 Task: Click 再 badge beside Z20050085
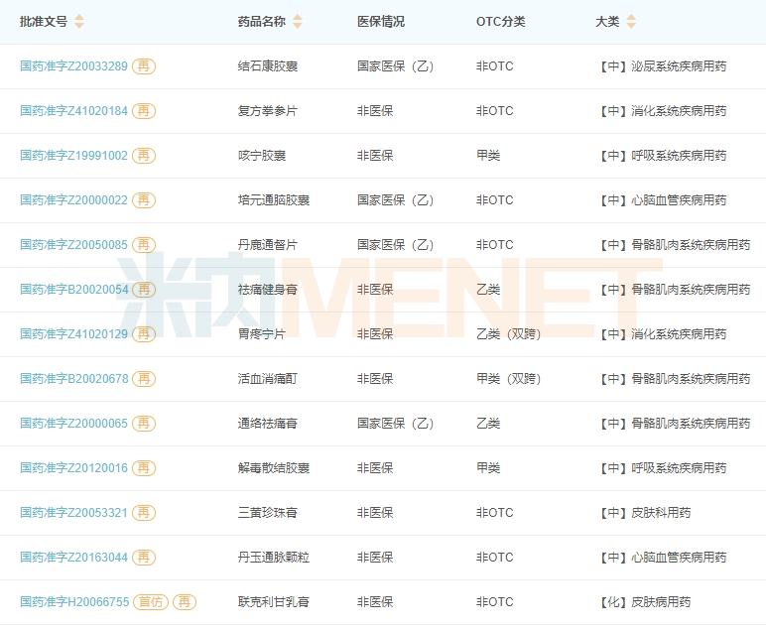(x=144, y=245)
